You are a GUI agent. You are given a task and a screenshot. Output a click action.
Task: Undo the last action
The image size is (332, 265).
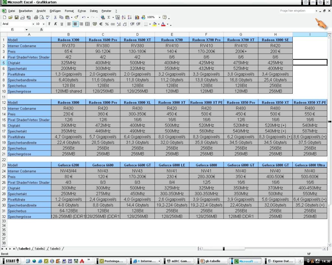84,17
